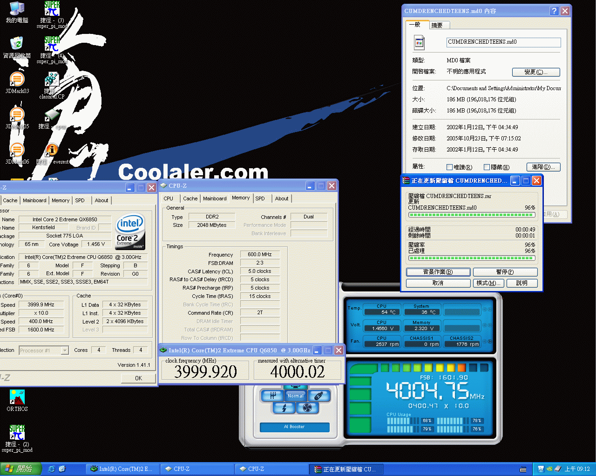Screen dimensions: 596x476
Task: Open SPD tab in left CPU-Z window
Action: click(80, 200)
